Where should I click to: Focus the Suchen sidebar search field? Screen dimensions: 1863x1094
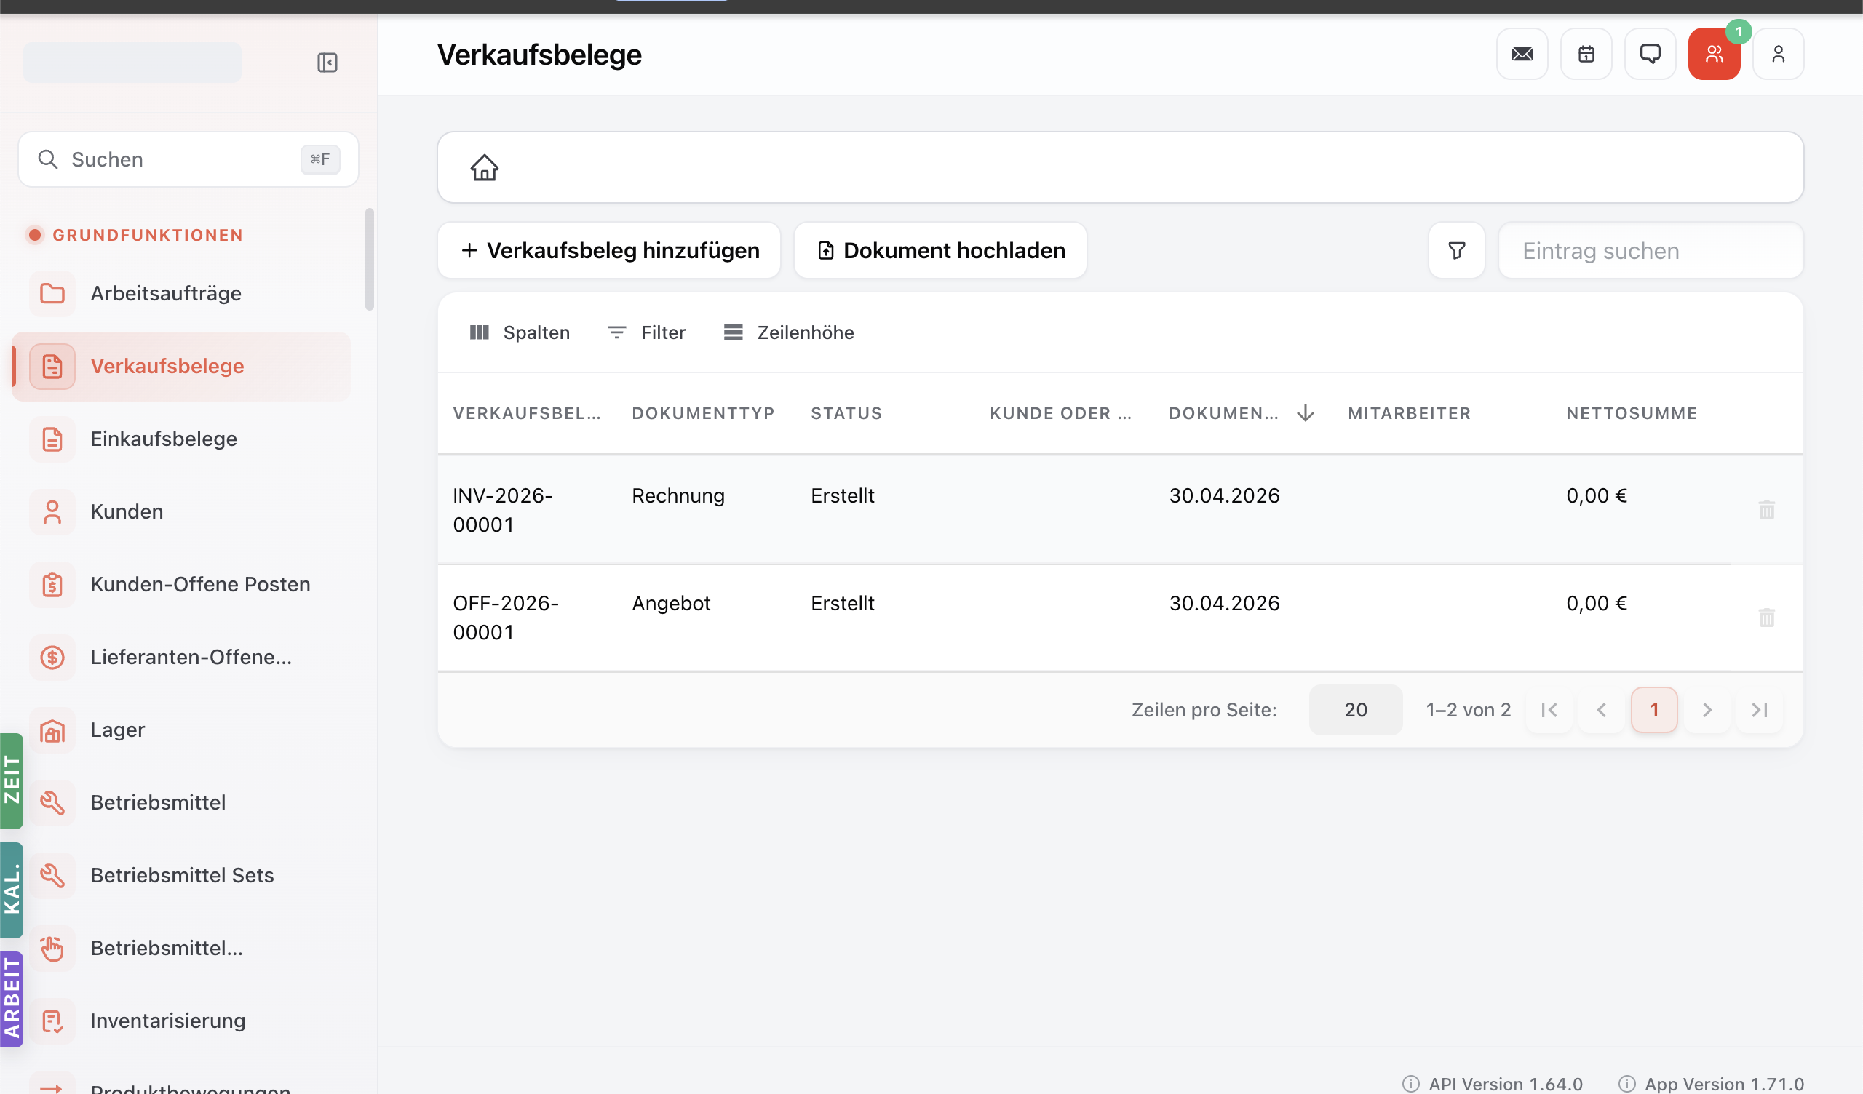click(188, 160)
